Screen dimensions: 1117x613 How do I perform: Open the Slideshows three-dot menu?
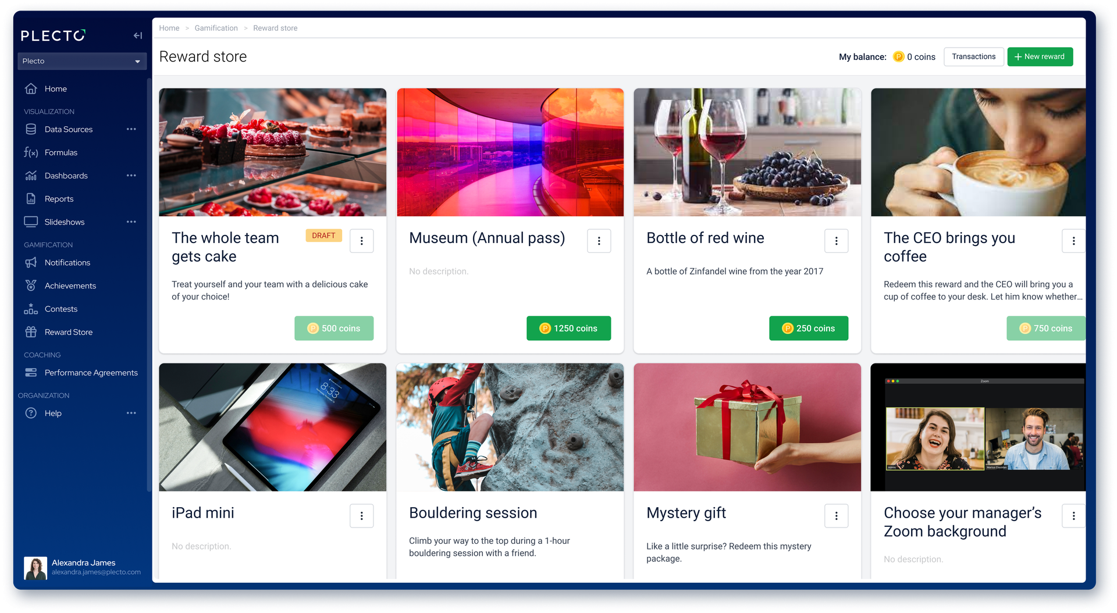(x=131, y=222)
